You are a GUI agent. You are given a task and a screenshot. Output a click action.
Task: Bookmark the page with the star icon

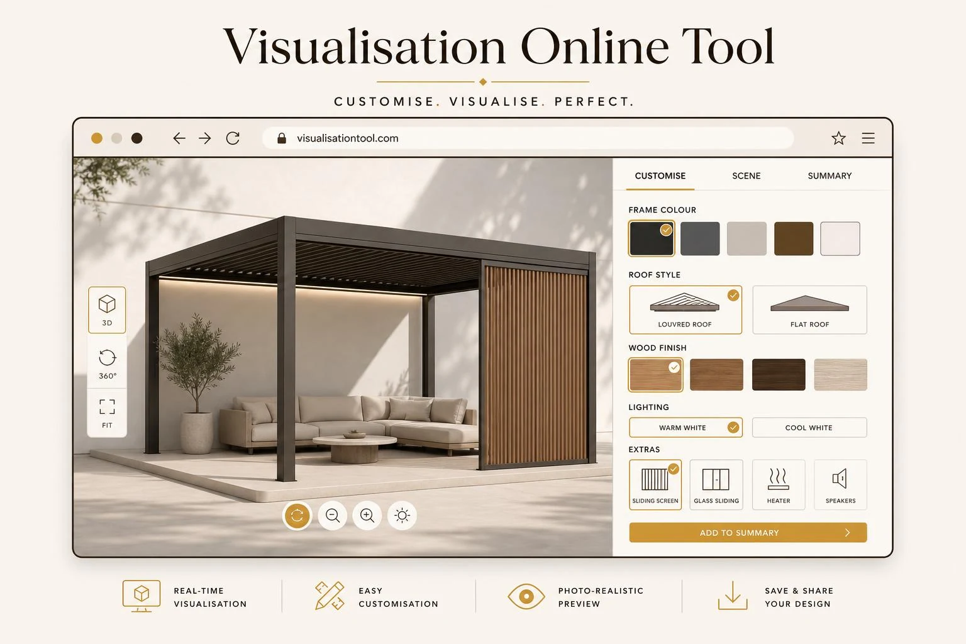click(838, 138)
